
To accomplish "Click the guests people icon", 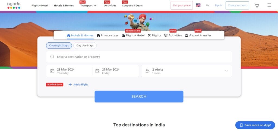I will pyautogui.click(x=147, y=71).
